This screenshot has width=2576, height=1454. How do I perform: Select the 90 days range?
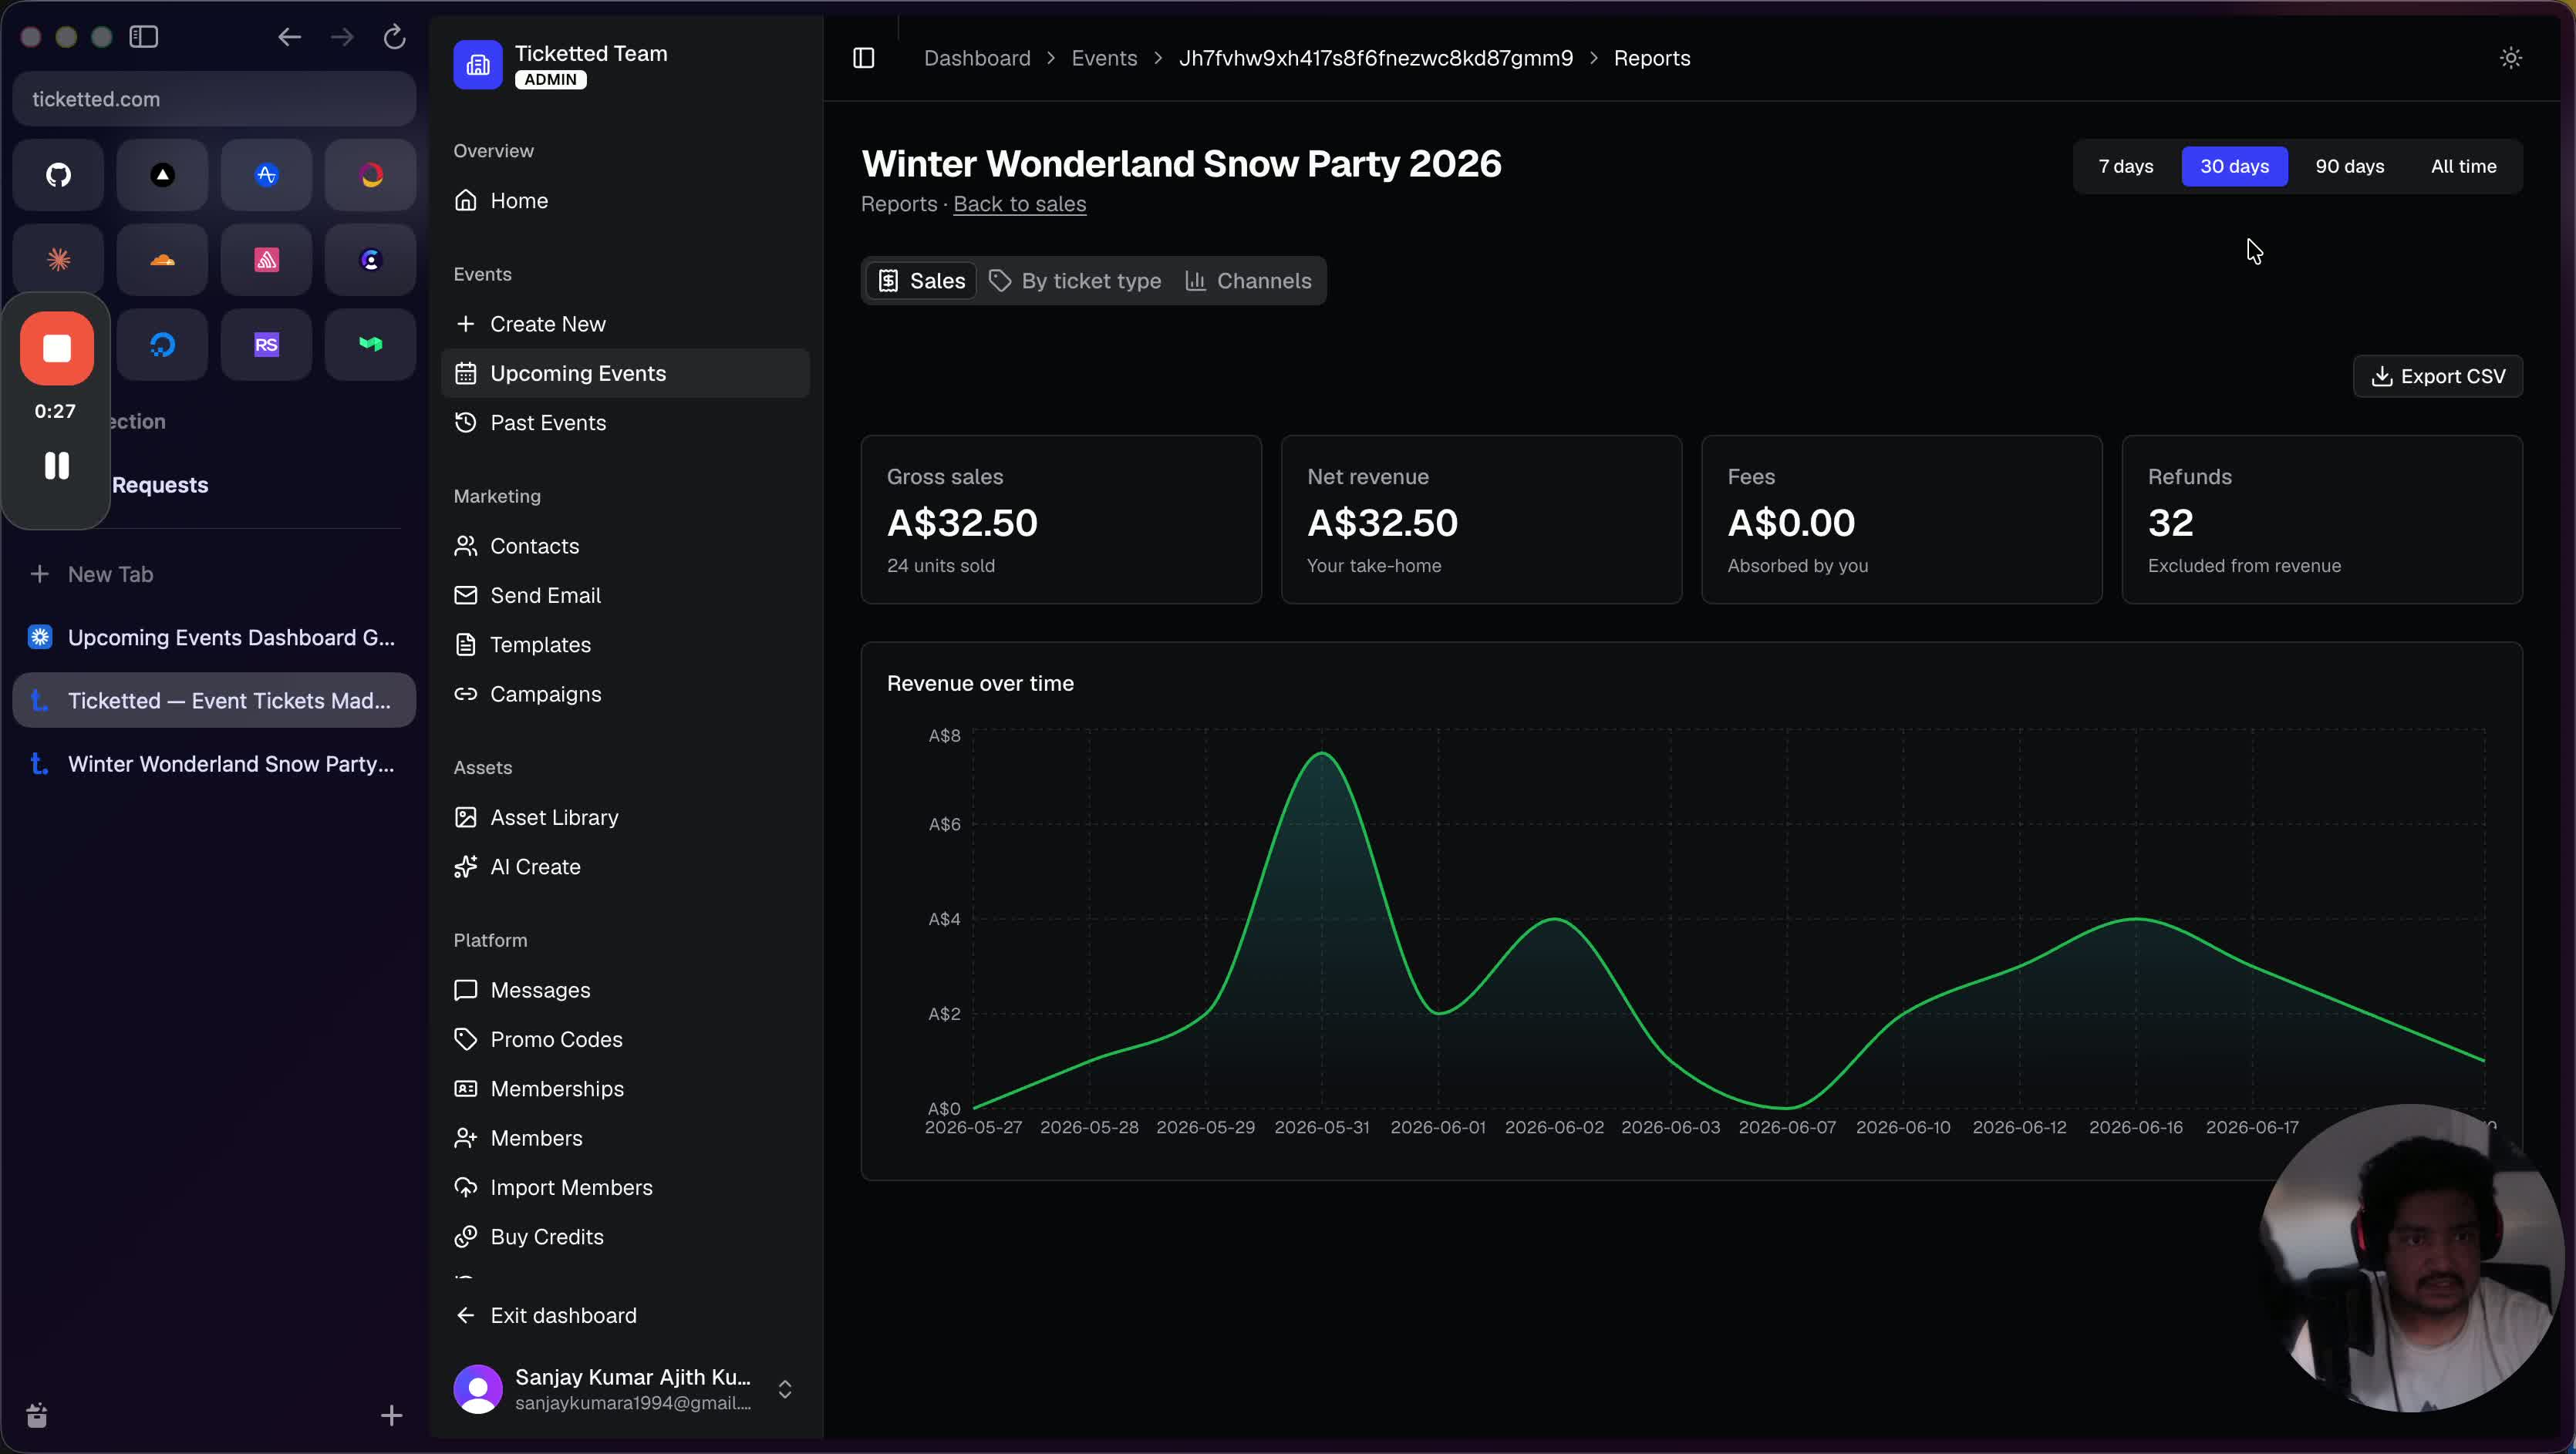click(x=2349, y=166)
